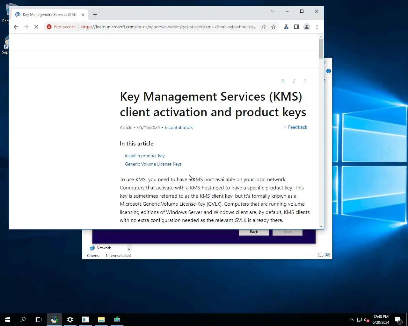This screenshot has width=408, height=326.
Task: Open Task View
Action: pyautogui.click(x=38, y=320)
